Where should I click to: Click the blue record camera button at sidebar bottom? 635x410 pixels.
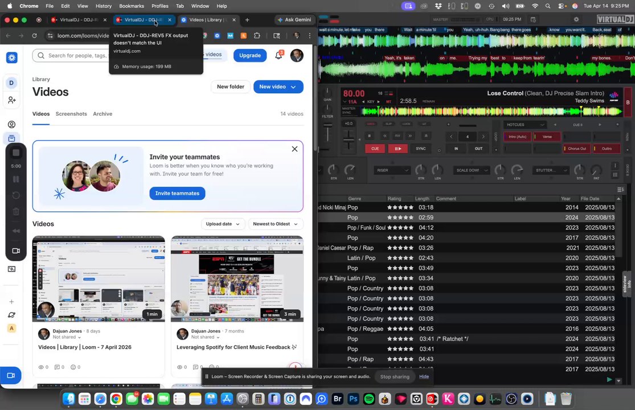11,376
